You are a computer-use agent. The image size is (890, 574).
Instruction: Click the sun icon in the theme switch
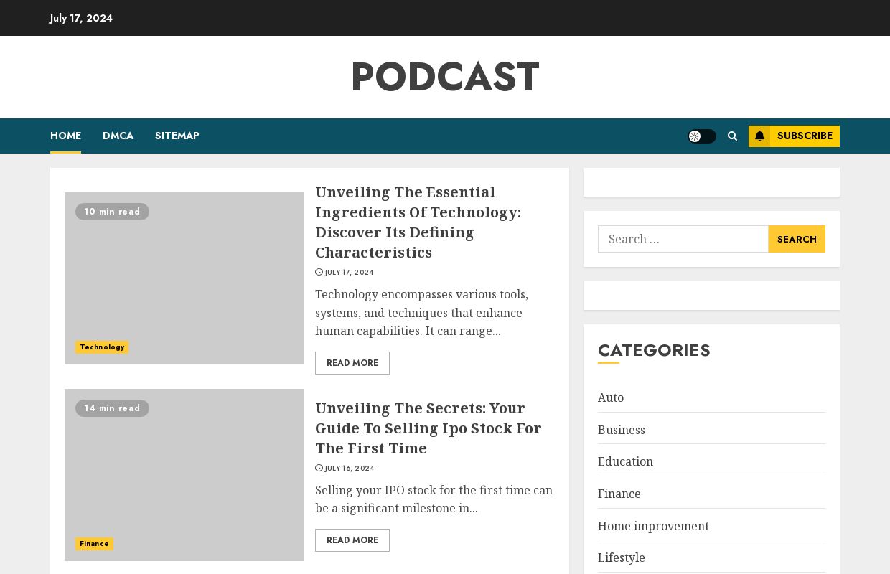pyautogui.click(x=695, y=136)
